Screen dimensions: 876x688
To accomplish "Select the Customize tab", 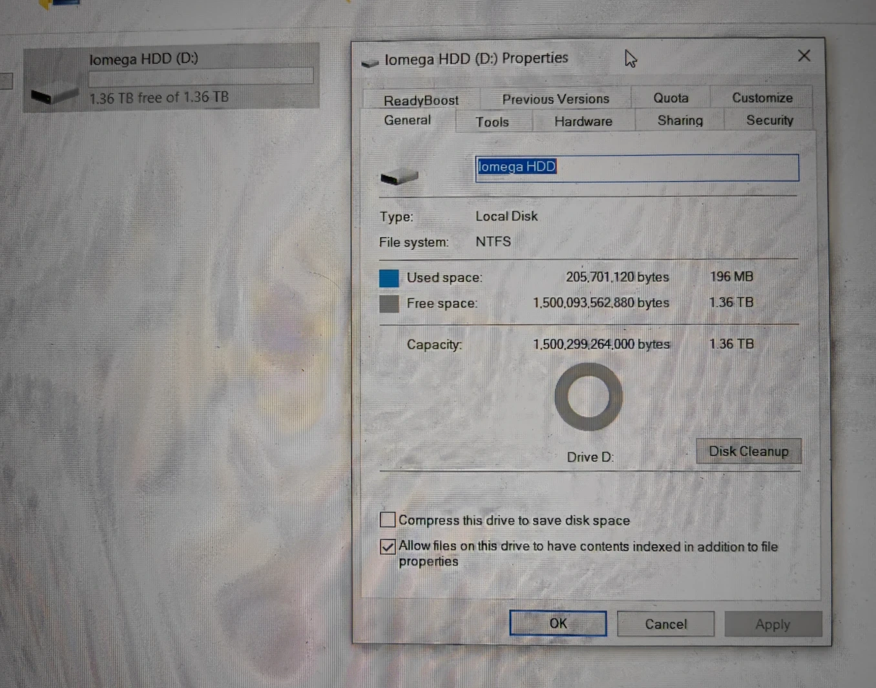I will pyautogui.click(x=762, y=98).
